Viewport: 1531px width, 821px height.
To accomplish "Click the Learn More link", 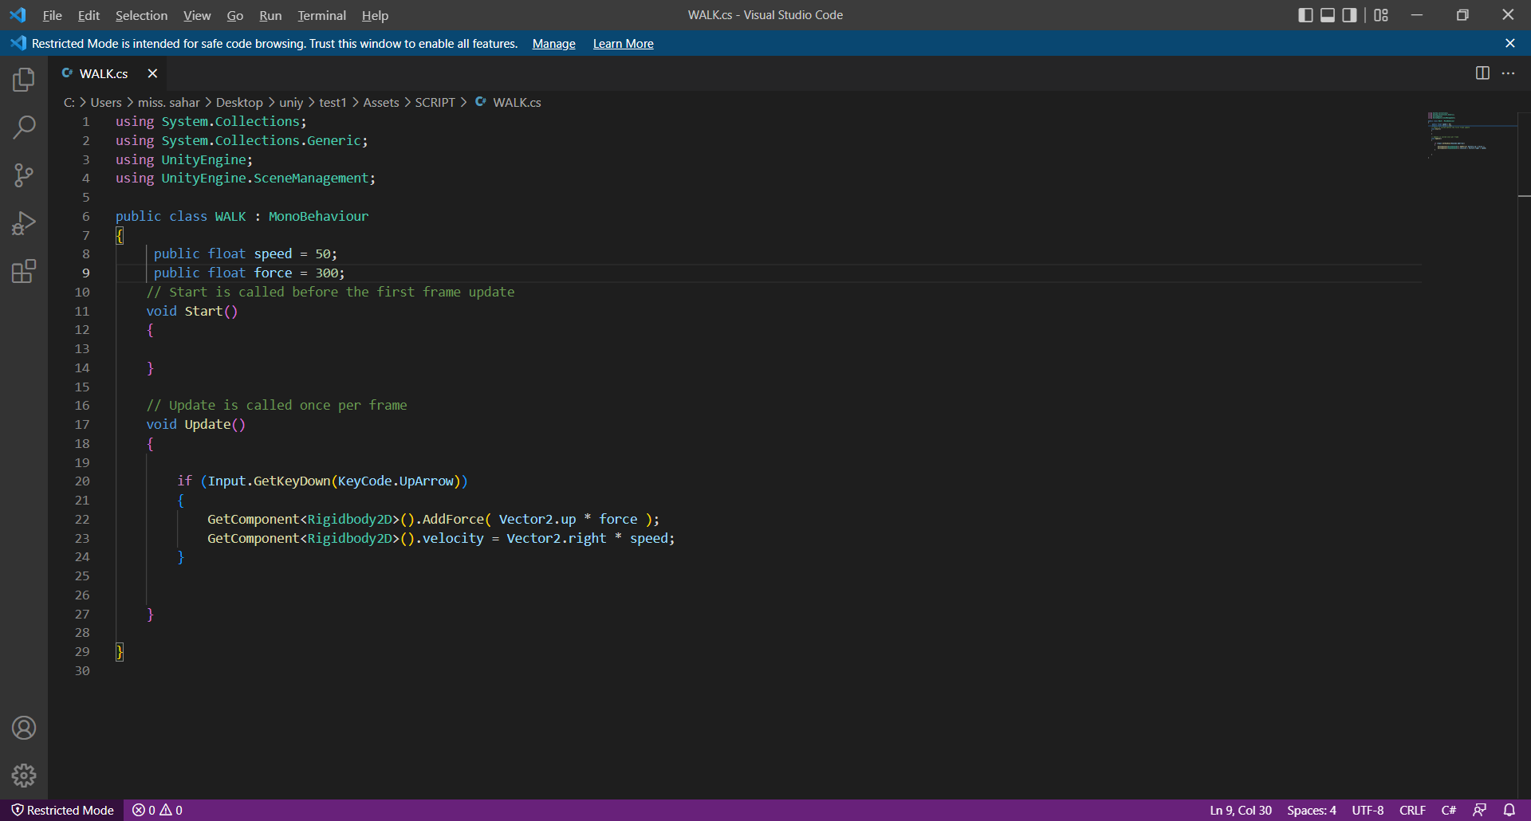I will tap(623, 44).
